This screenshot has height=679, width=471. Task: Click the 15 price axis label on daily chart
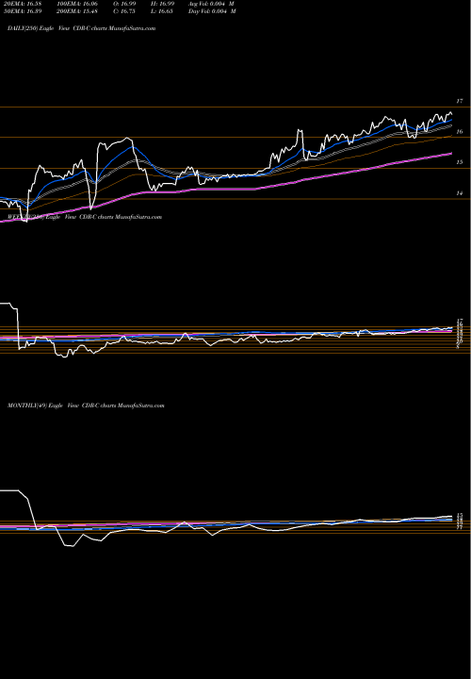click(x=460, y=162)
